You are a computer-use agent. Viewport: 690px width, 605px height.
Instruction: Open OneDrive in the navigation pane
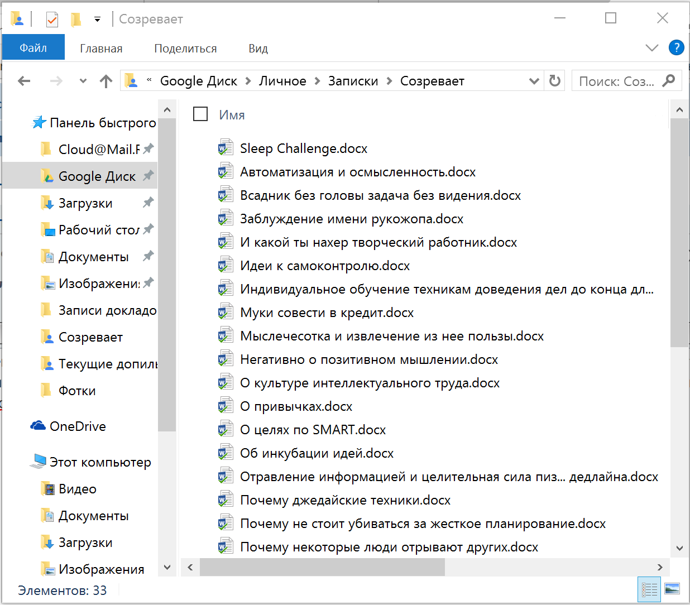tap(78, 426)
